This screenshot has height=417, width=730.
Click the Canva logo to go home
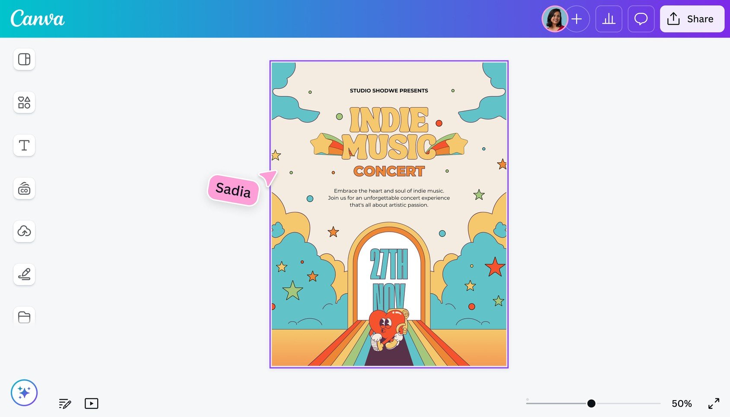[x=37, y=19]
